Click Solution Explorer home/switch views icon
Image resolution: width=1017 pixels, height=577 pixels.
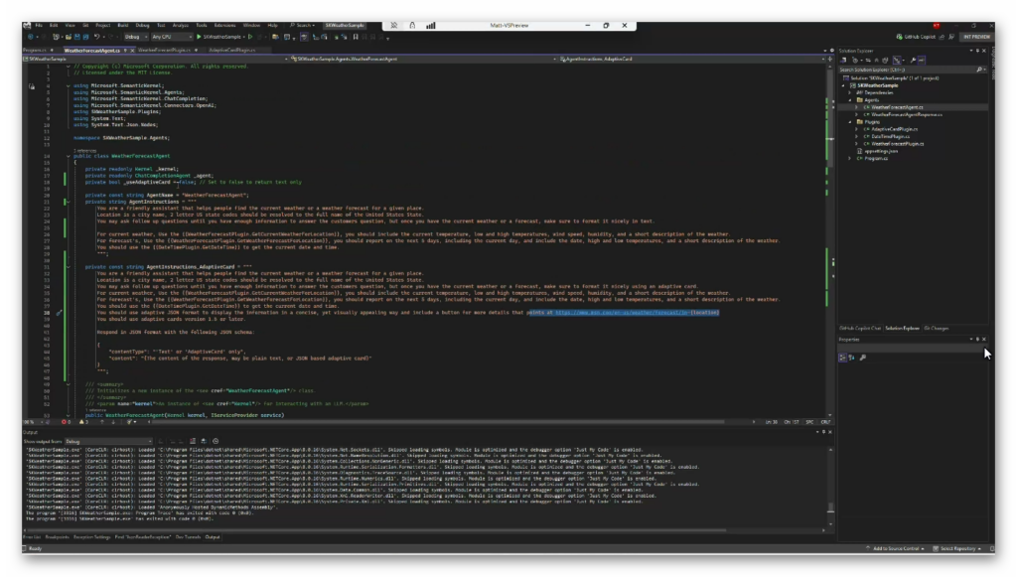coord(843,60)
